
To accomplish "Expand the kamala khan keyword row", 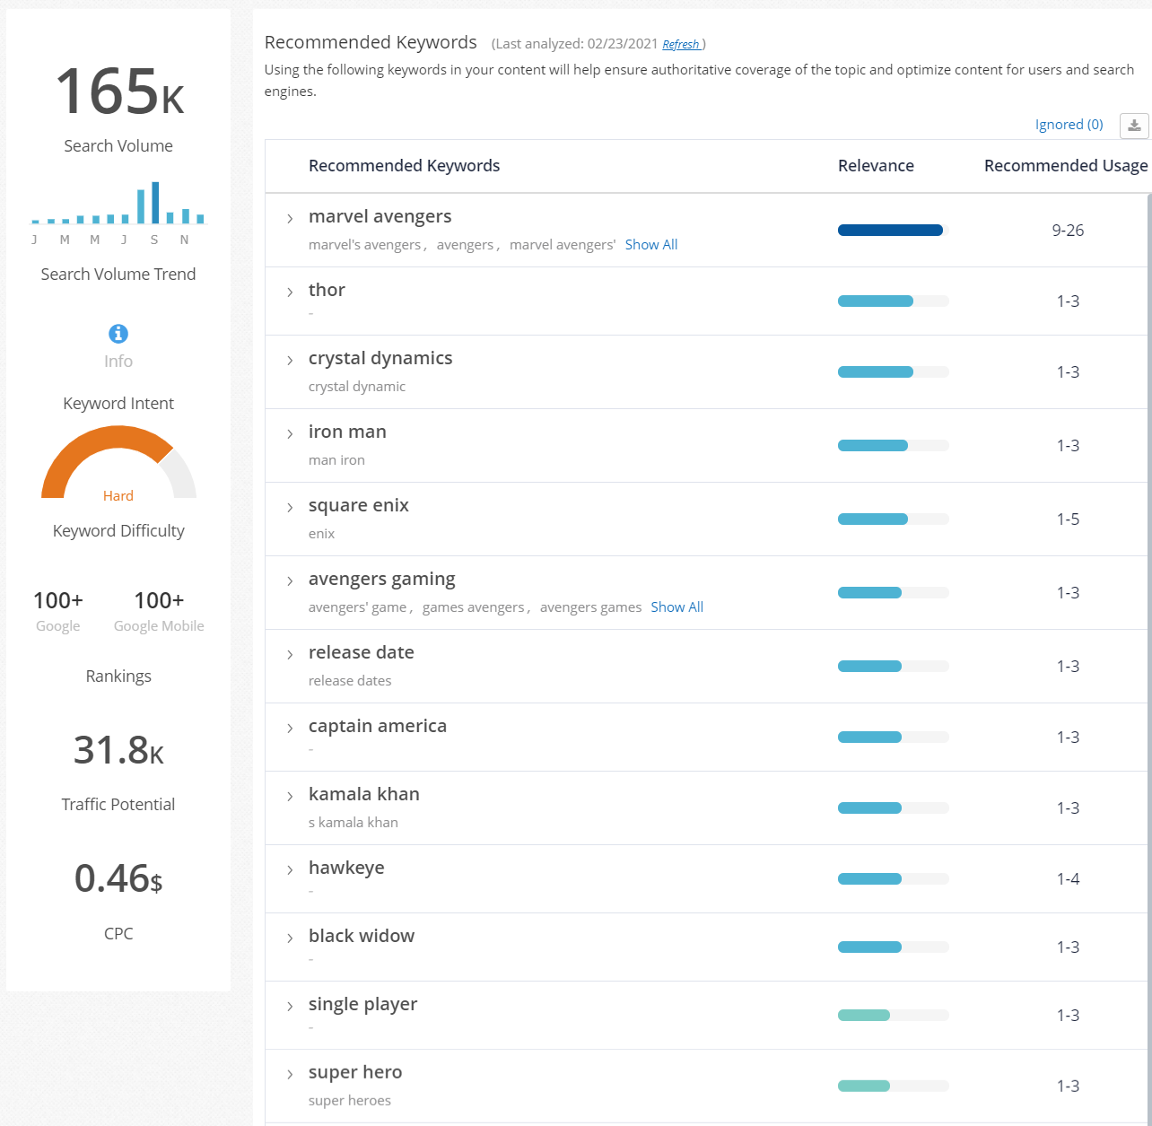I will point(290,797).
